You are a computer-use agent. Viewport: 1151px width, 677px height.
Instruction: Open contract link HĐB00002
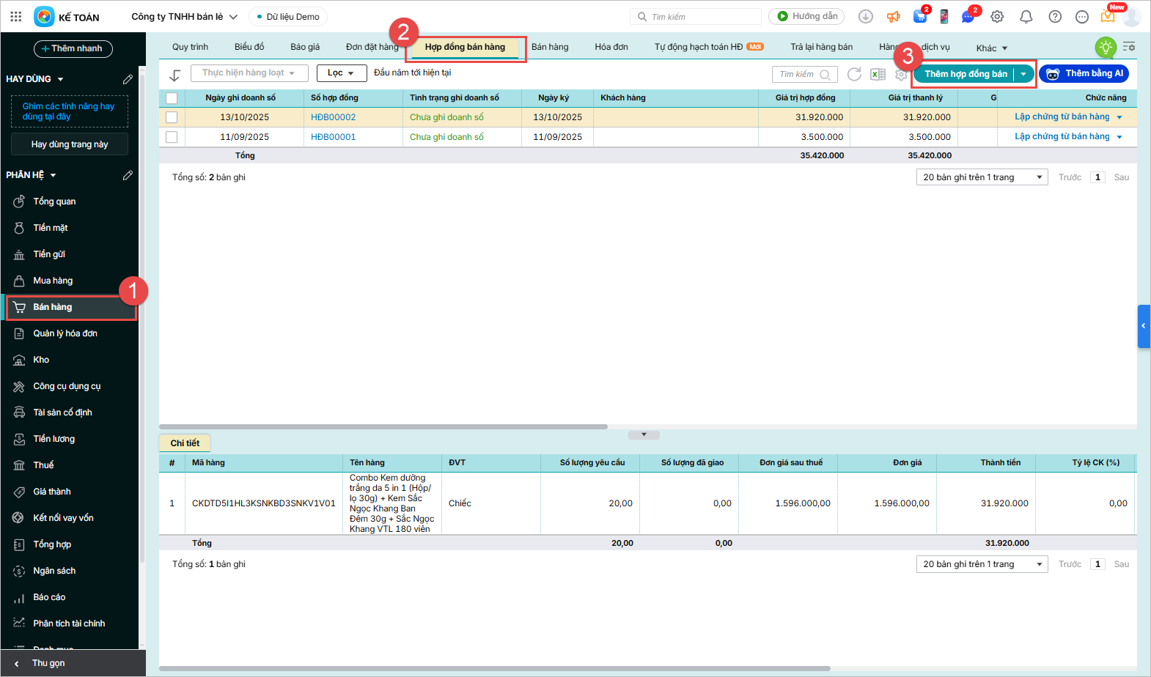[x=333, y=117]
